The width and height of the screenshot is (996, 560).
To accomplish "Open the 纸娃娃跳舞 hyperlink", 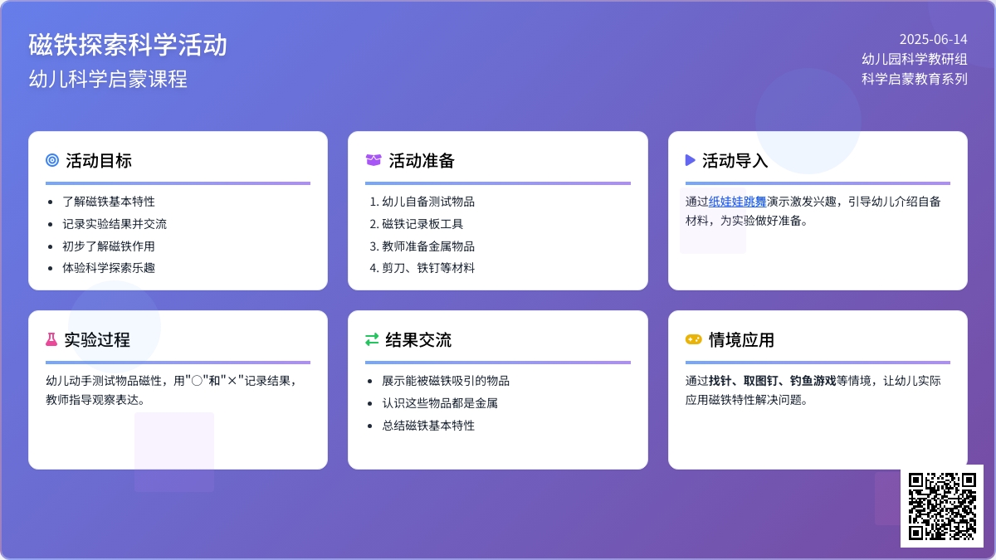I will (738, 202).
